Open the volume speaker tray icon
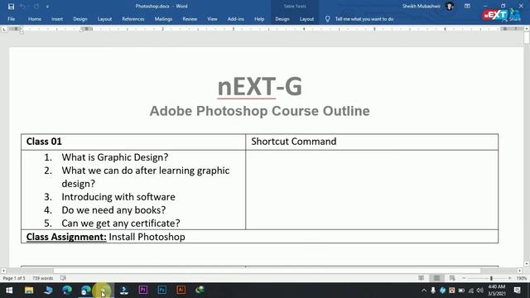 pos(480,291)
